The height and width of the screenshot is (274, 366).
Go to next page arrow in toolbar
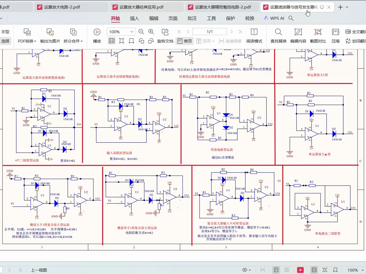[x=232, y=32]
